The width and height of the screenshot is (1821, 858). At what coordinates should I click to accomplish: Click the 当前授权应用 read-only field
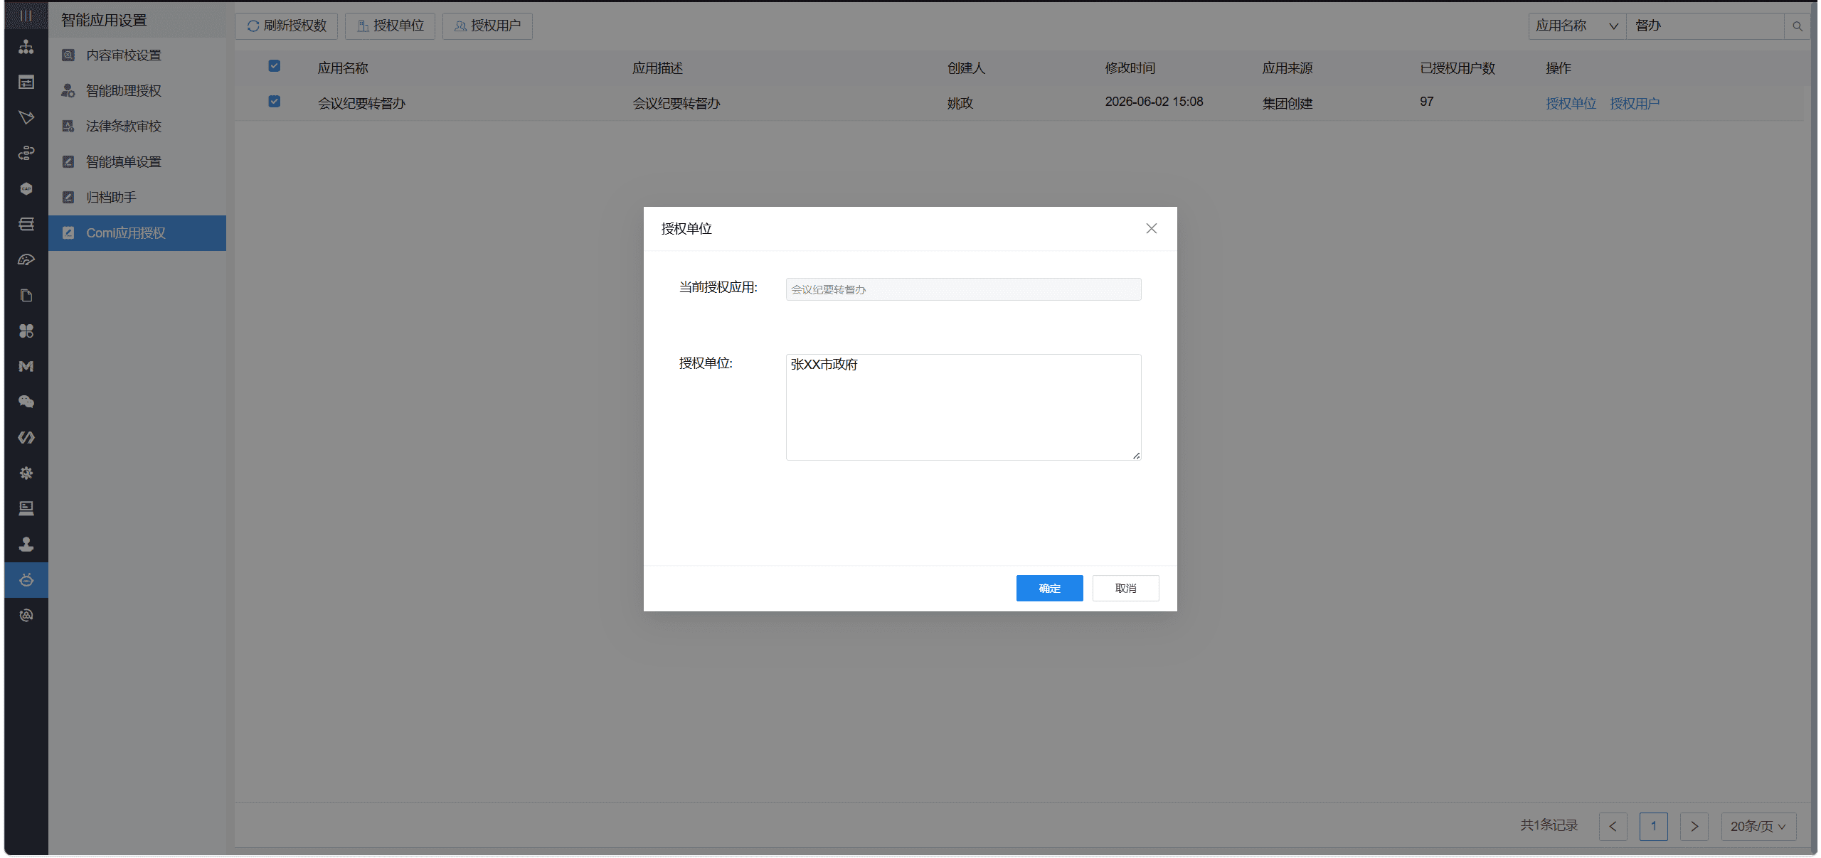963,289
